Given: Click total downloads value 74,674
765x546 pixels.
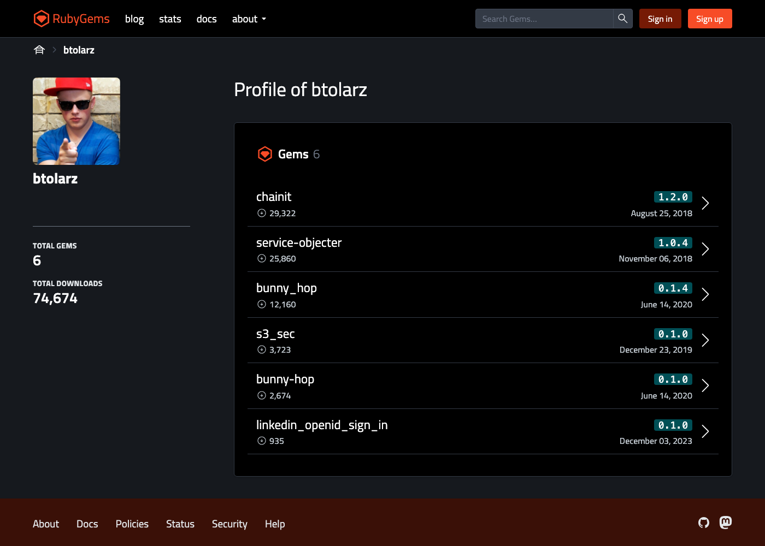Looking at the screenshot, I should [55, 298].
